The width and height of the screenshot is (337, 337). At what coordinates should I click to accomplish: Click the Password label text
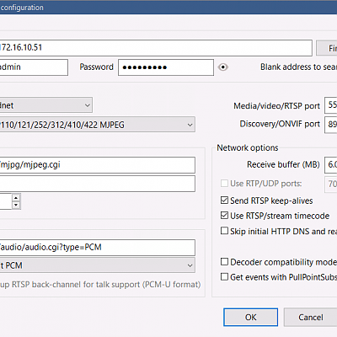pos(96,67)
